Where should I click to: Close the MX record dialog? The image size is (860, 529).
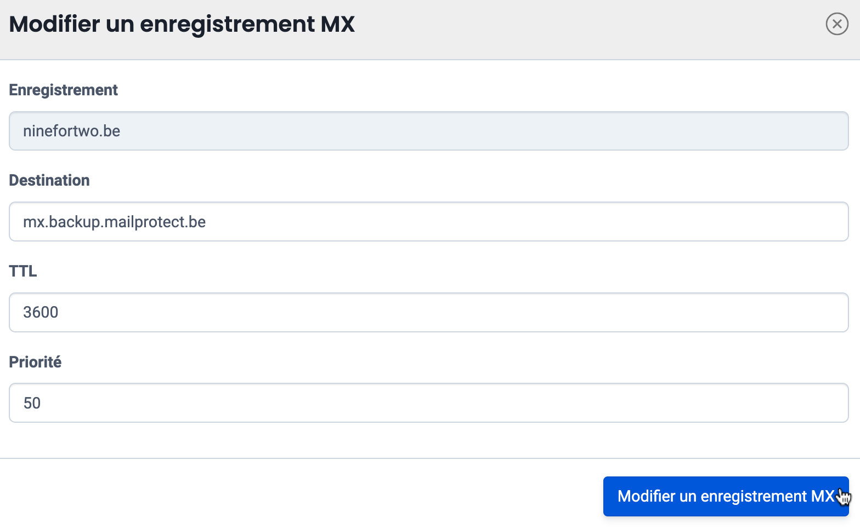pos(836,24)
